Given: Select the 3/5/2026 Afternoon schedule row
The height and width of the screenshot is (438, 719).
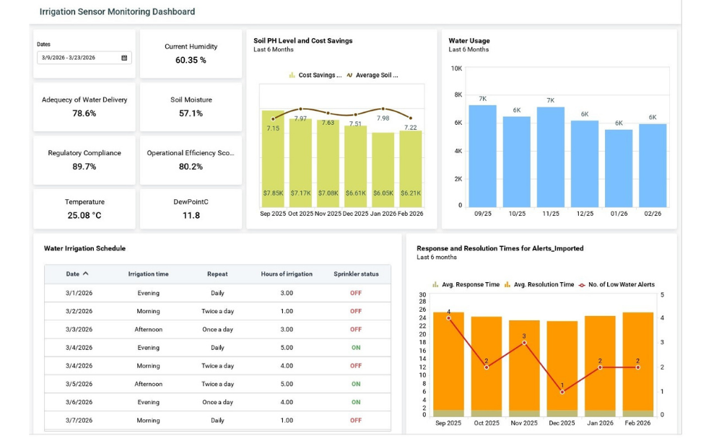Looking at the screenshot, I should click(x=217, y=385).
